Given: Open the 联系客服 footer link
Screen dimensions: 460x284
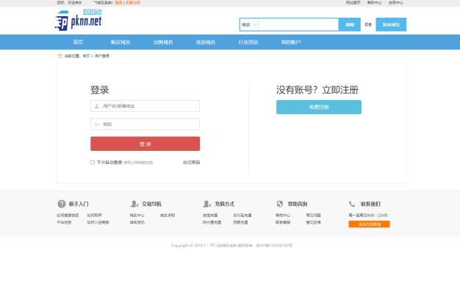Looking at the screenshot, I should tap(283, 222).
